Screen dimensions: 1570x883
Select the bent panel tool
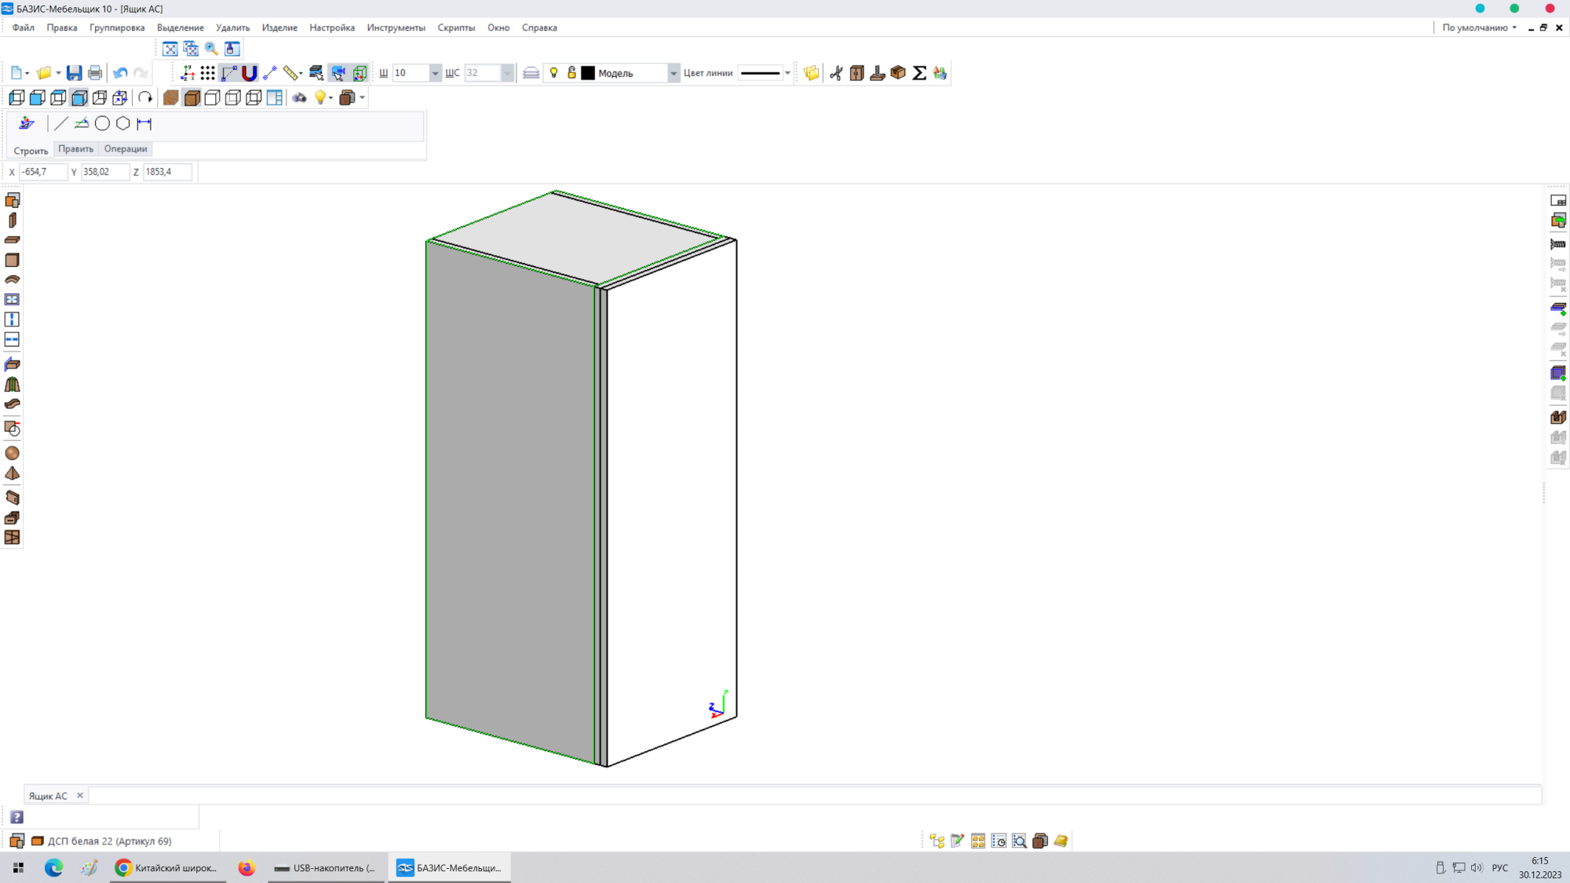click(x=13, y=279)
